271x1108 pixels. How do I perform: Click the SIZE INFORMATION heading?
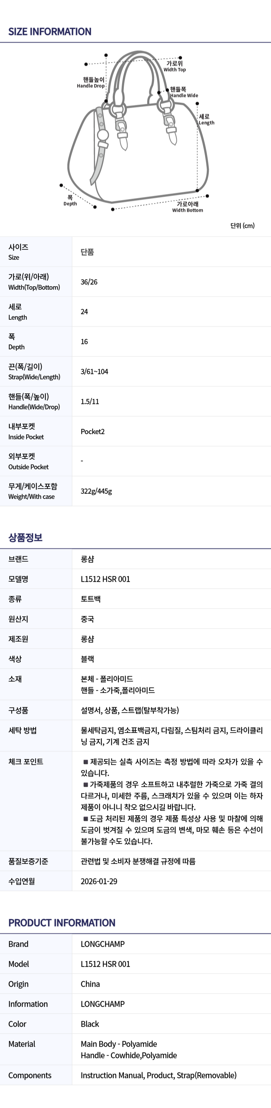coord(50,31)
